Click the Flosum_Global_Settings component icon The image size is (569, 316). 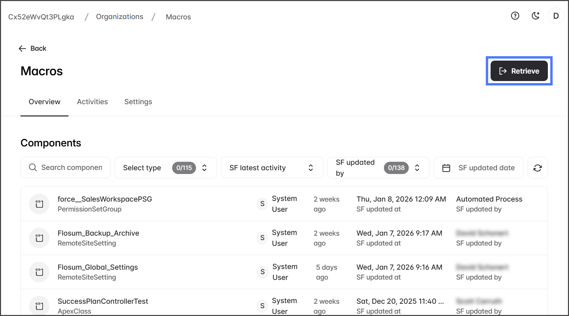(39, 272)
